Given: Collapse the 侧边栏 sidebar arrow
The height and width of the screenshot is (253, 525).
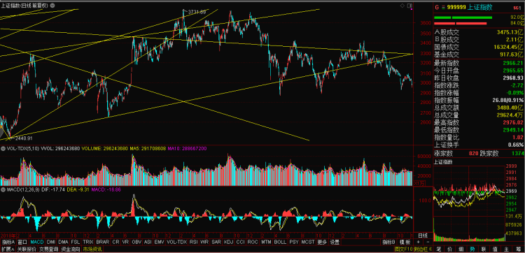Looking at the screenshot, I should tap(430, 249).
